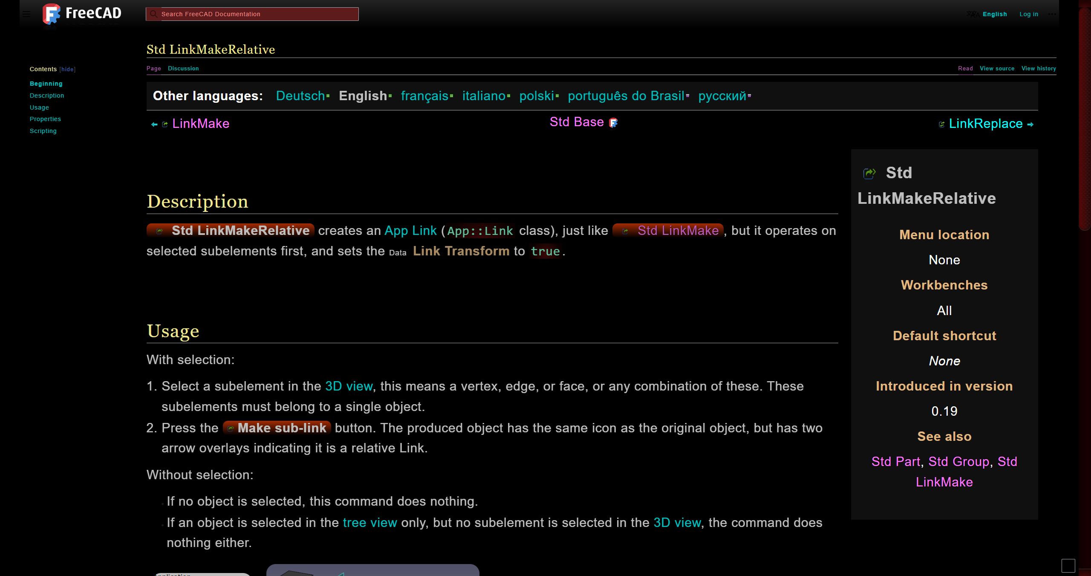Select the Discussion tab
The width and height of the screenshot is (1091, 576).
tap(182, 68)
